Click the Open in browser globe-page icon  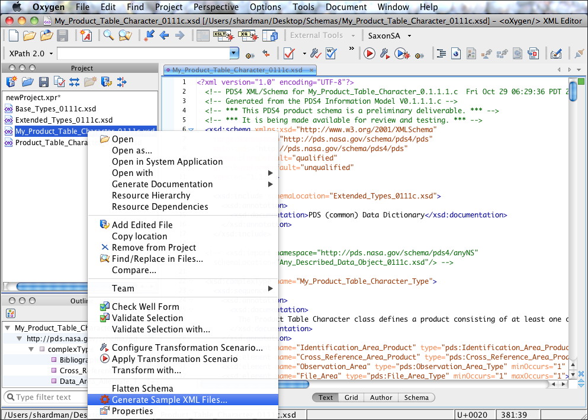pyautogui.click(x=455, y=54)
